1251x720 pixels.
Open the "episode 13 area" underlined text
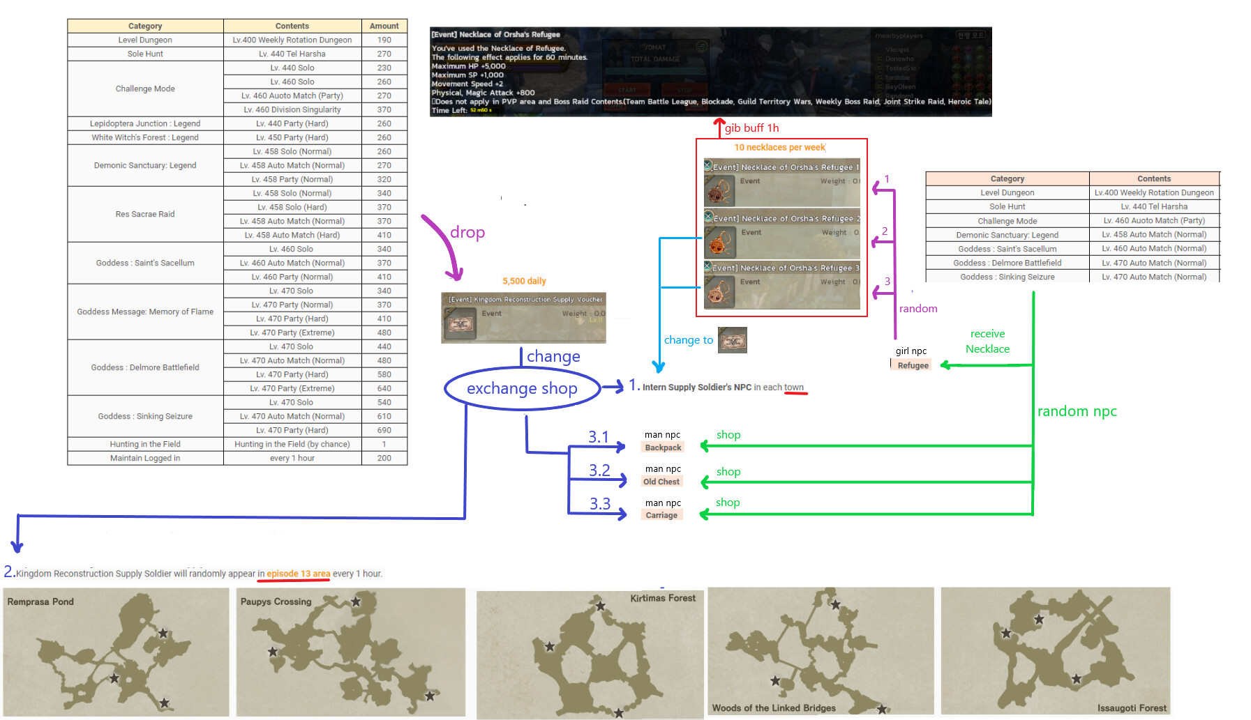click(x=298, y=574)
